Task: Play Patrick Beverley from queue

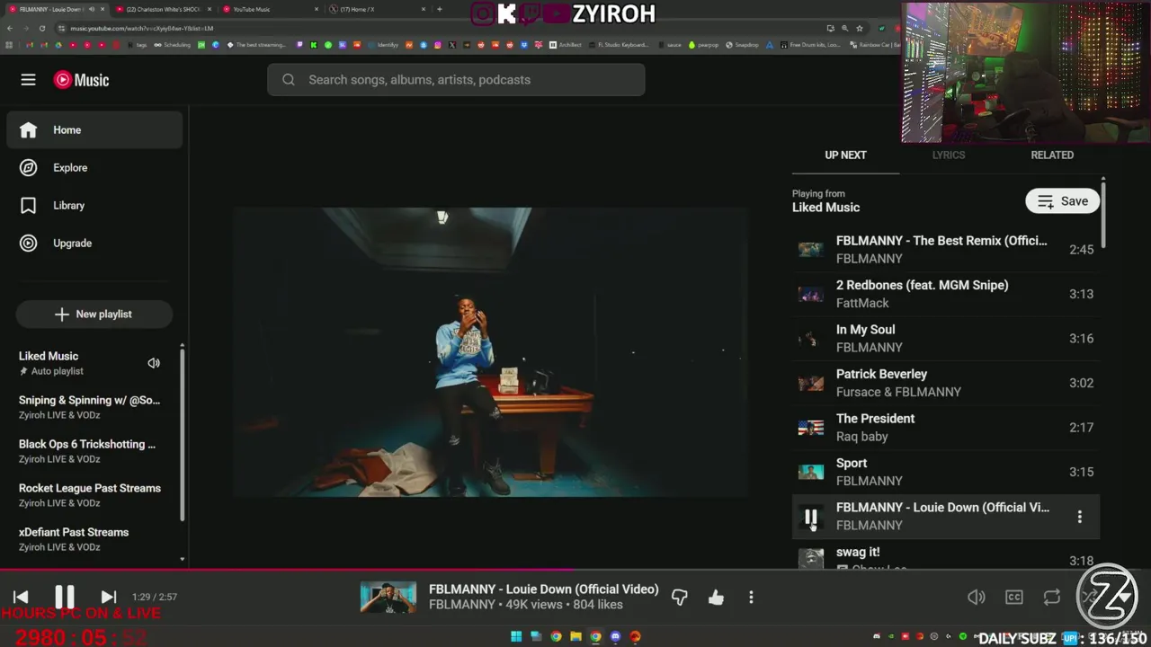Action: [945, 383]
